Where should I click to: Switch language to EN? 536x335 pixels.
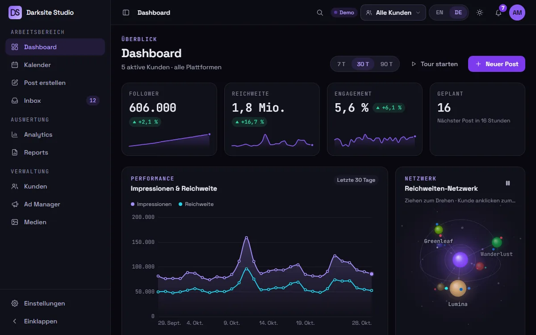coord(440,13)
